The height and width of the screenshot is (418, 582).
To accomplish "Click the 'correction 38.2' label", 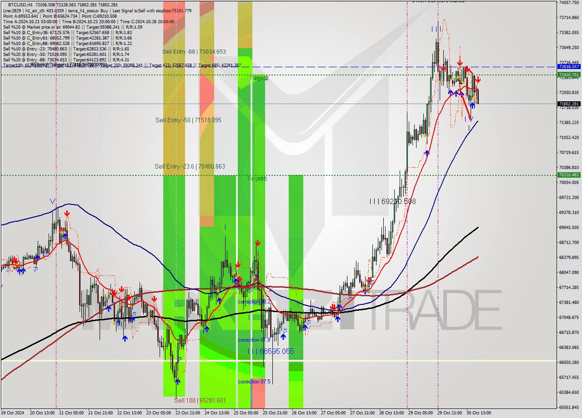I will pos(254,302).
